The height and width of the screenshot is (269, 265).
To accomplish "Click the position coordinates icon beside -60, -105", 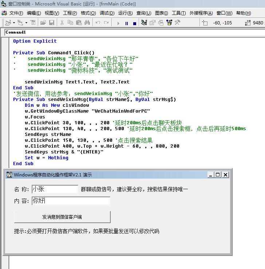I will point(205,23).
